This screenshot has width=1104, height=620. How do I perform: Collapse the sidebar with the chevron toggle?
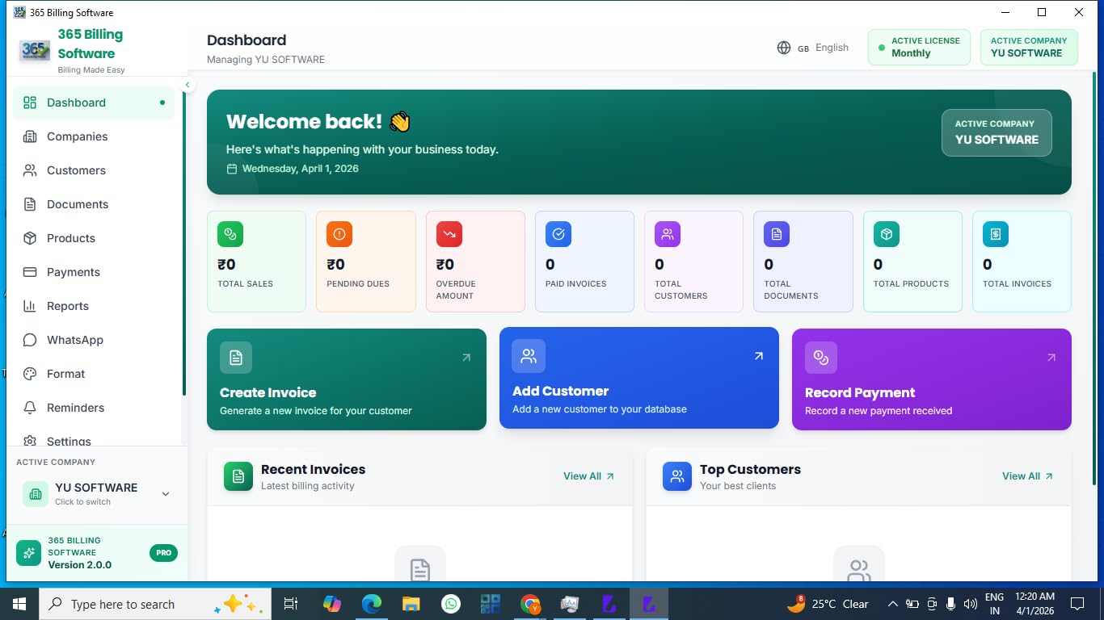(x=188, y=85)
